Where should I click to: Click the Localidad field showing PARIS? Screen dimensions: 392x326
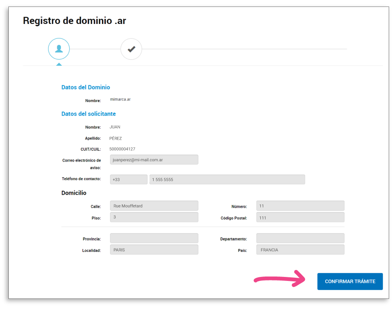[154, 250]
